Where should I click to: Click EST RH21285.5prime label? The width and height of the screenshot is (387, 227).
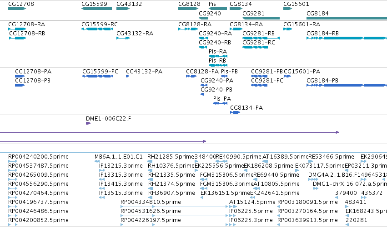[171, 157]
